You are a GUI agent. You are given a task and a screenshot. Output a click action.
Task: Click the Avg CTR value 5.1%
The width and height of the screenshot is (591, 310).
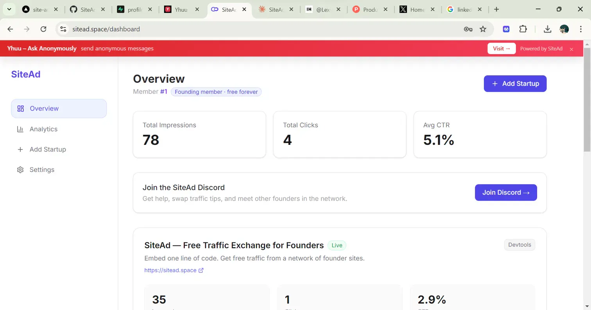pos(439,140)
